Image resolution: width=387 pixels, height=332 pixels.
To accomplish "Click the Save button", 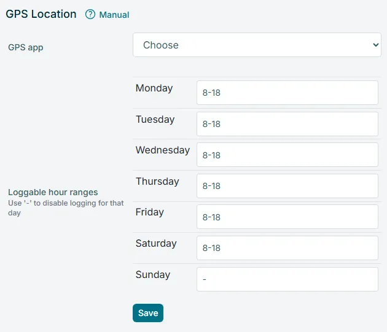I will tap(148, 313).
